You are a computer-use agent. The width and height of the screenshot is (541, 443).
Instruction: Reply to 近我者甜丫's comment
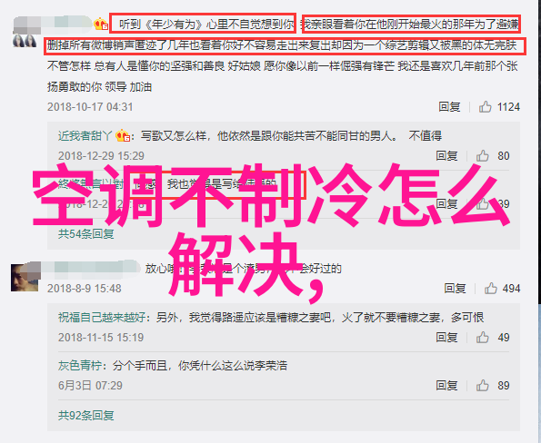[x=446, y=156]
